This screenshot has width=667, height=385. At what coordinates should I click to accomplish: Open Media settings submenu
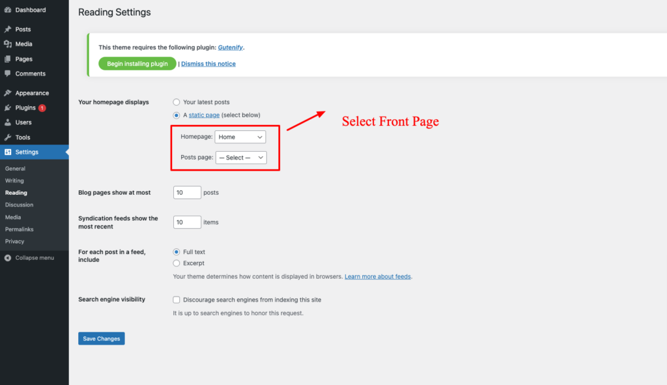(x=13, y=217)
